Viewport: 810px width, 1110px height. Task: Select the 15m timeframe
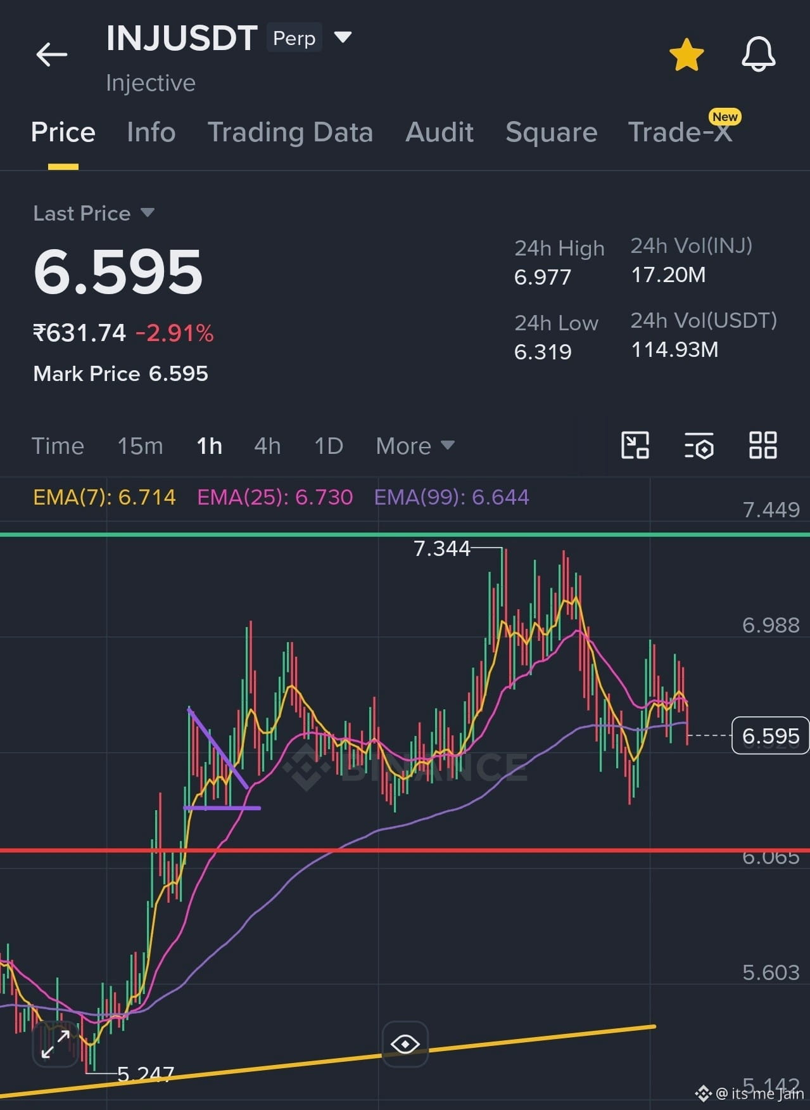(x=140, y=446)
